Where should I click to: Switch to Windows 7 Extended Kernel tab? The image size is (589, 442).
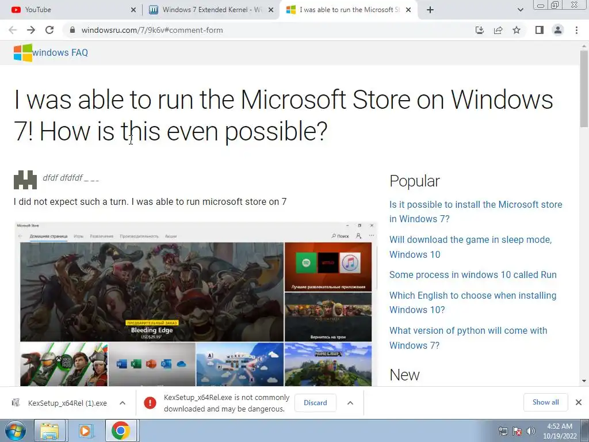(212, 10)
